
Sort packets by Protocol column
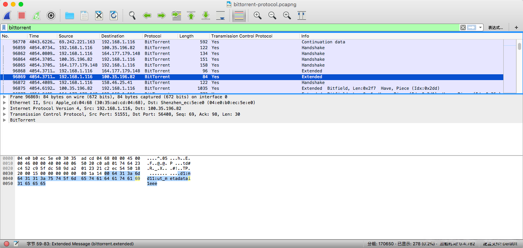pos(153,36)
